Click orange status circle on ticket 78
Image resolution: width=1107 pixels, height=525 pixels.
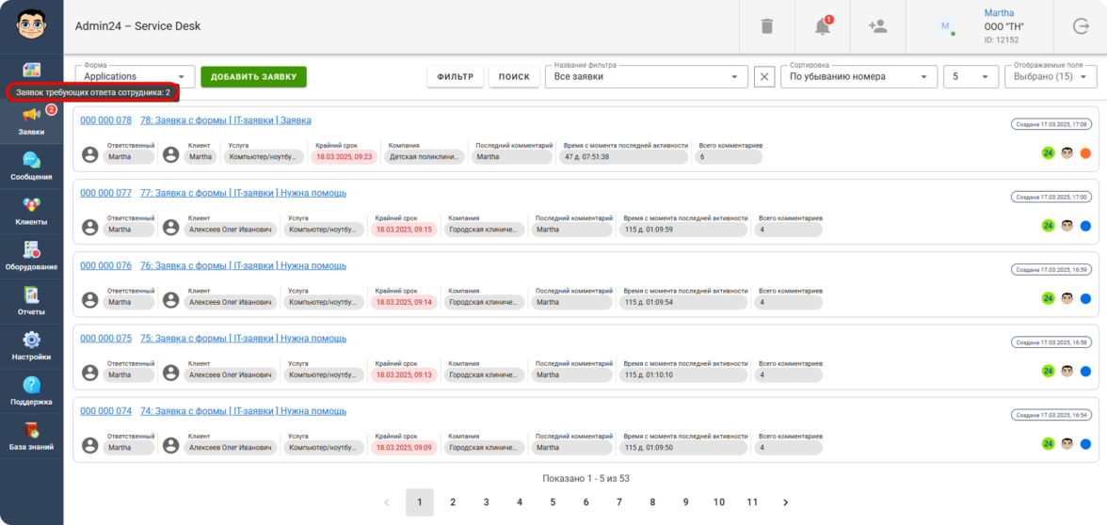[x=1085, y=153]
